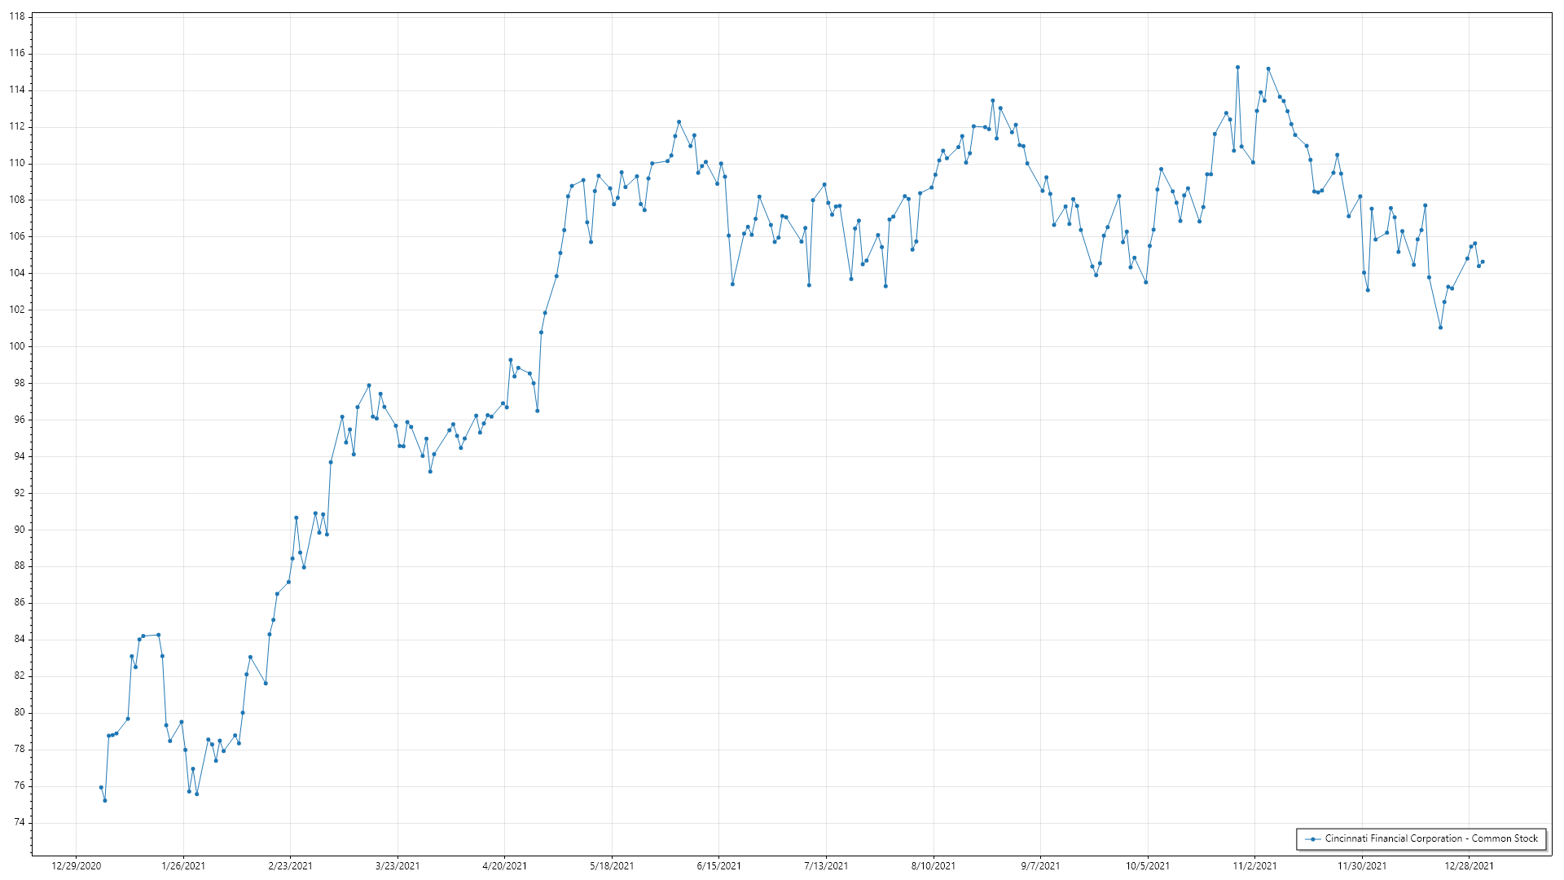1564x880 pixels.
Task: Select the 110 y-axis tick label
Action: (17, 163)
